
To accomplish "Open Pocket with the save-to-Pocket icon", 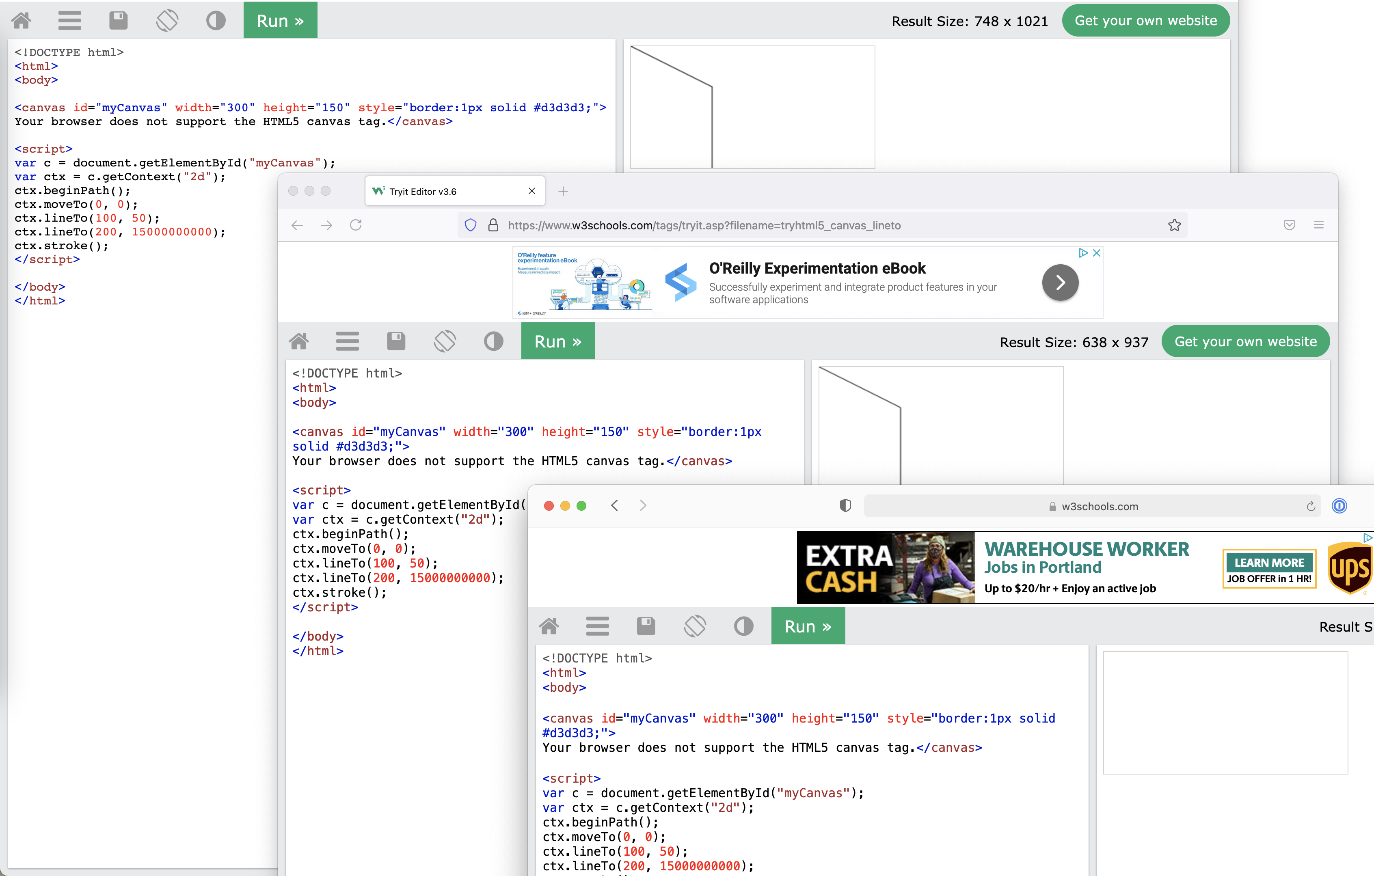I will point(1289,225).
